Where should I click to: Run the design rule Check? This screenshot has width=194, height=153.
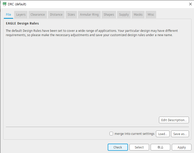[x=118, y=147]
